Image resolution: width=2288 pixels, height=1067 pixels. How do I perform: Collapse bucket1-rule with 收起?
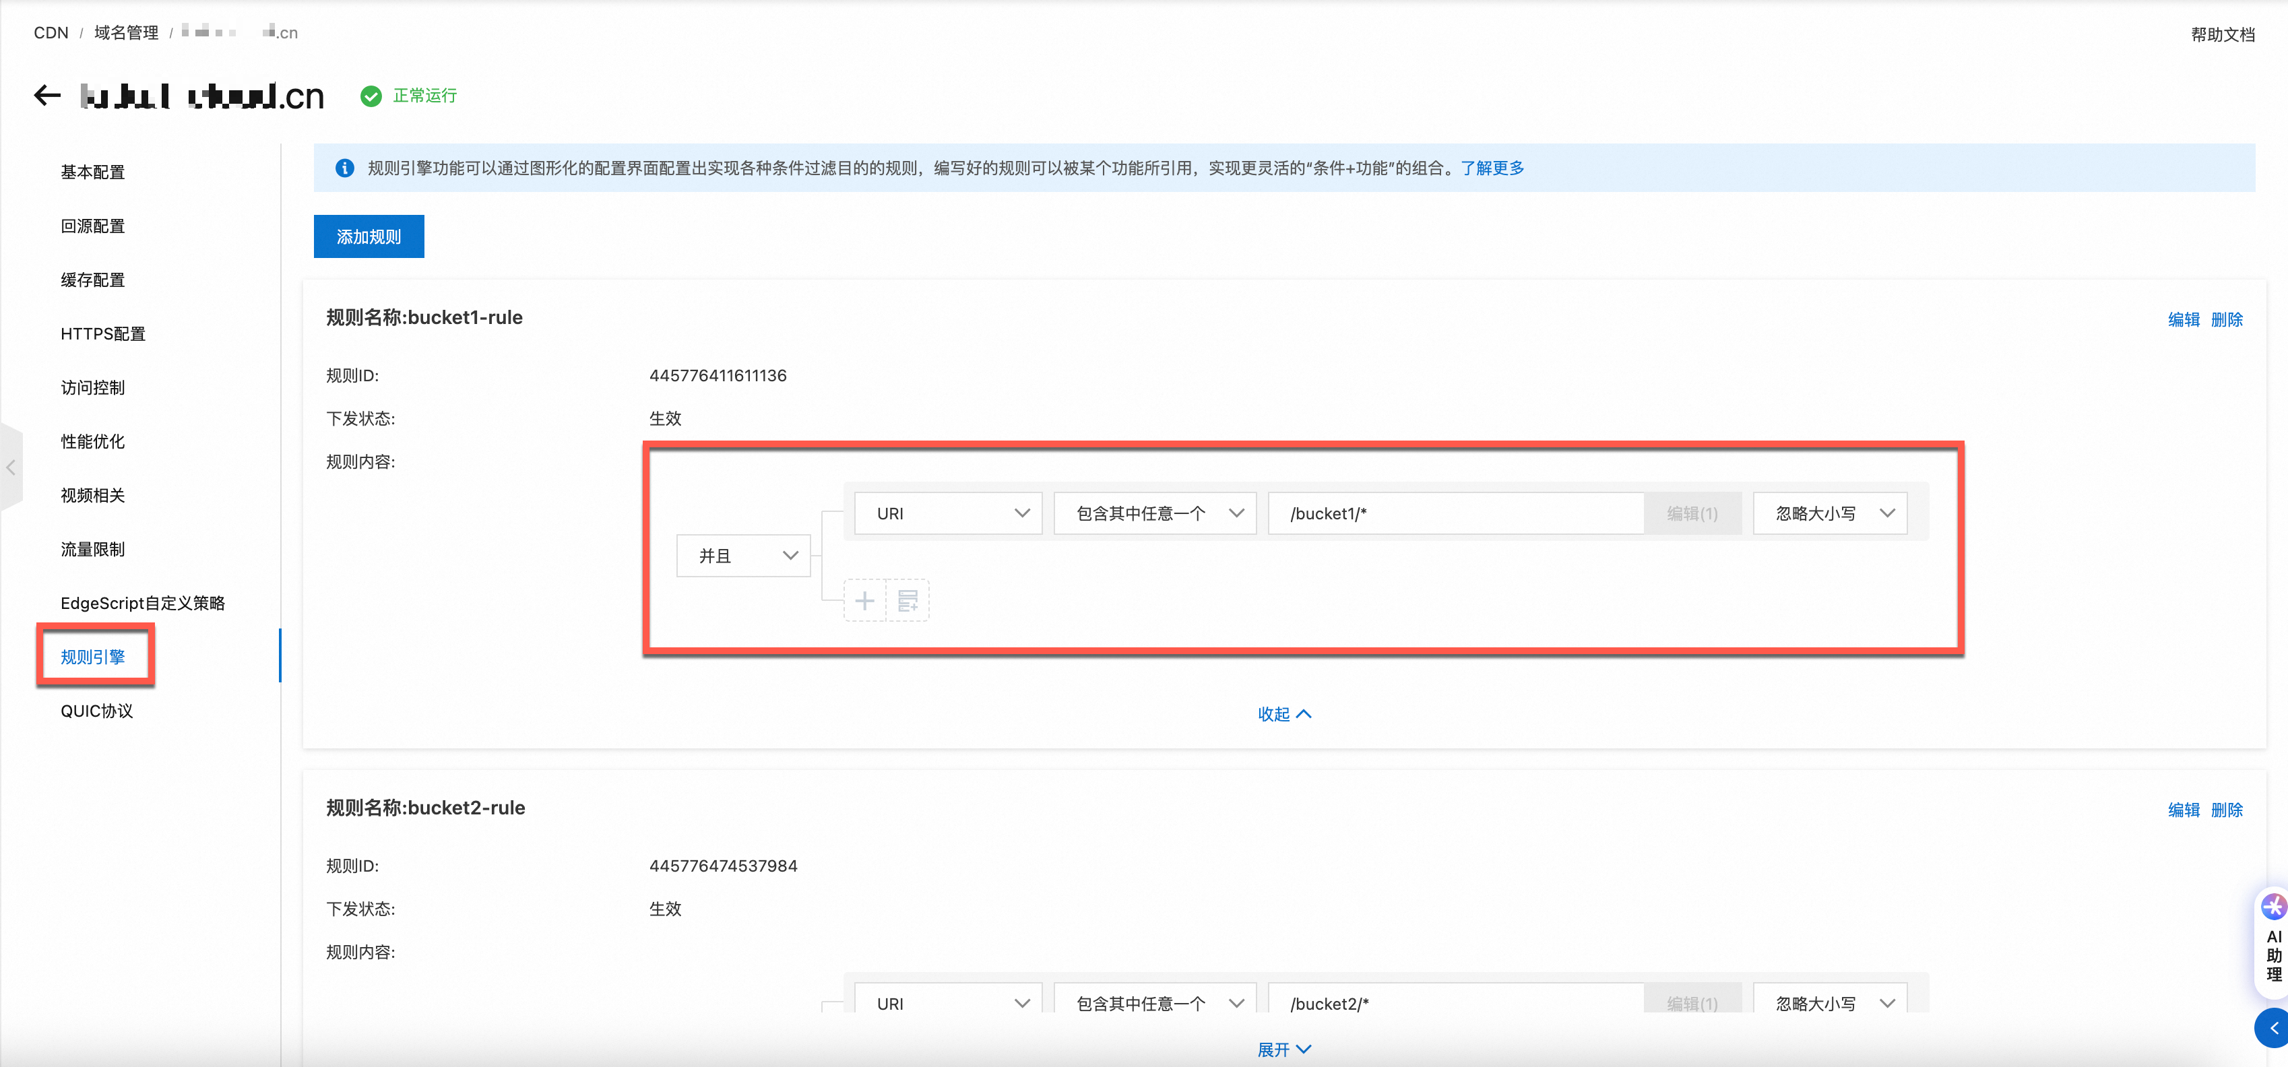tap(1283, 714)
